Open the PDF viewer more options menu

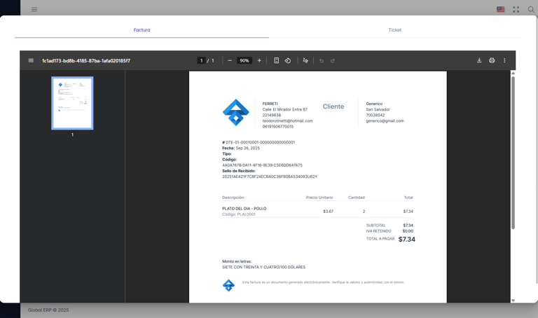pyautogui.click(x=504, y=60)
